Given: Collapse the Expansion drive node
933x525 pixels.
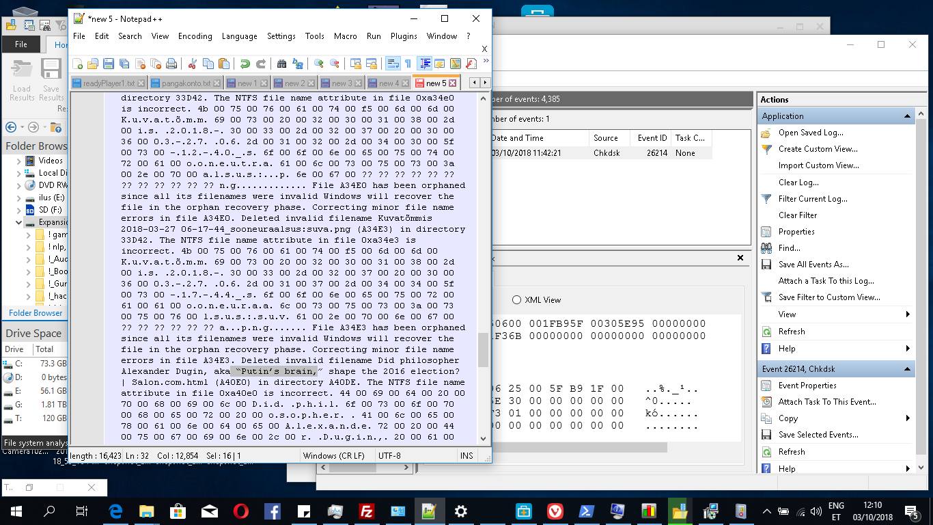Looking at the screenshot, I should coord(19,222).
